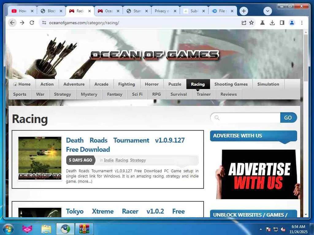Open the Shooting Games category
314x235 pixels.
pos(231,84)
